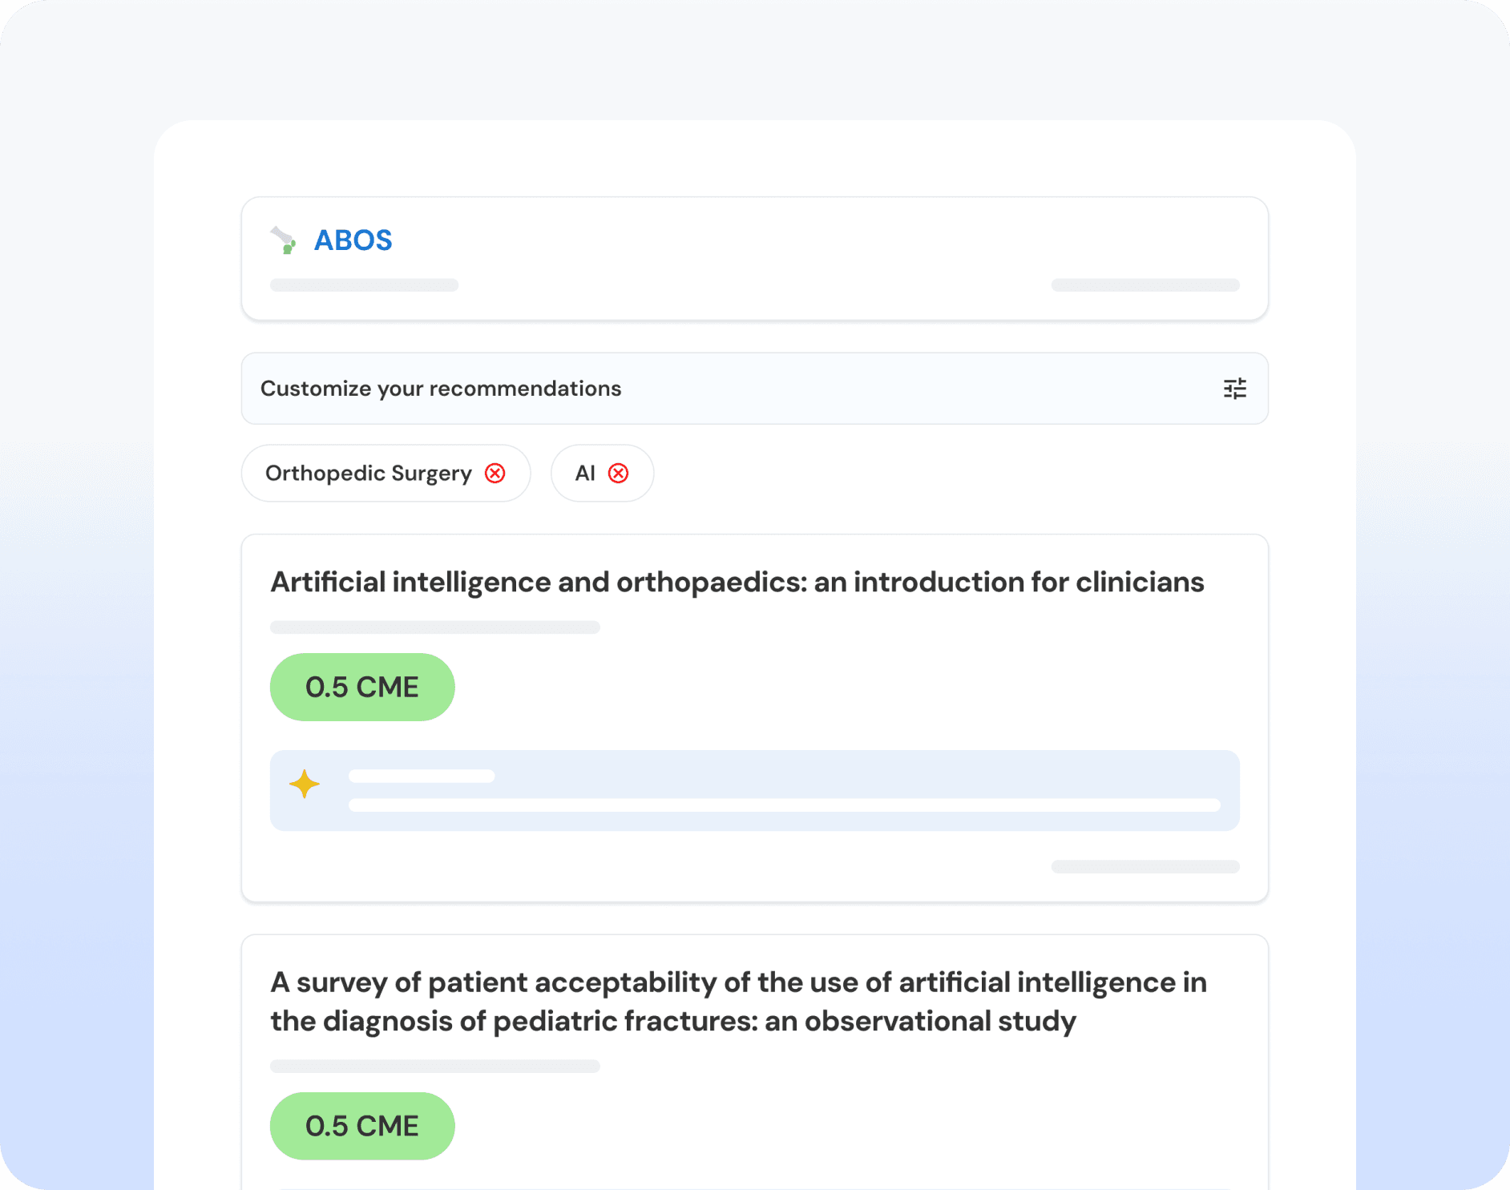The width and height of the screenshot is (1510, 1190).
Task: Click the filter sliders icon
Action: [x=1234, y=389]
